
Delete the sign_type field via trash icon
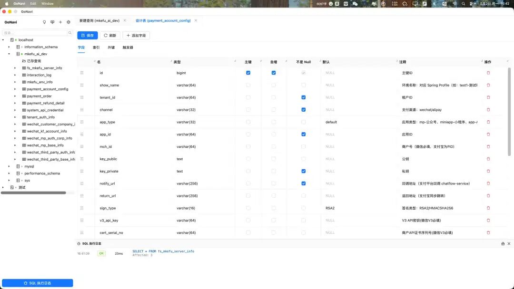click(x=488, y=208)
